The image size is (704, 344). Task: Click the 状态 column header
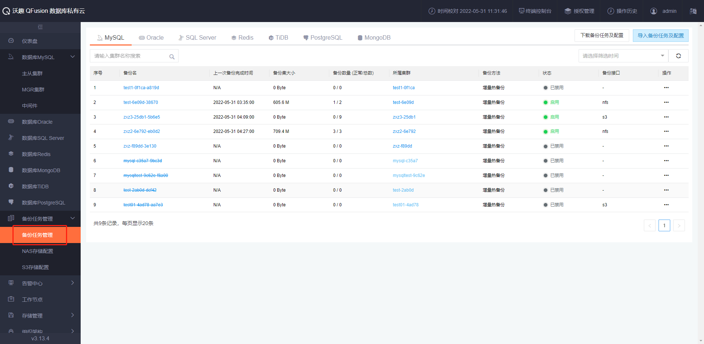(547, 73)
